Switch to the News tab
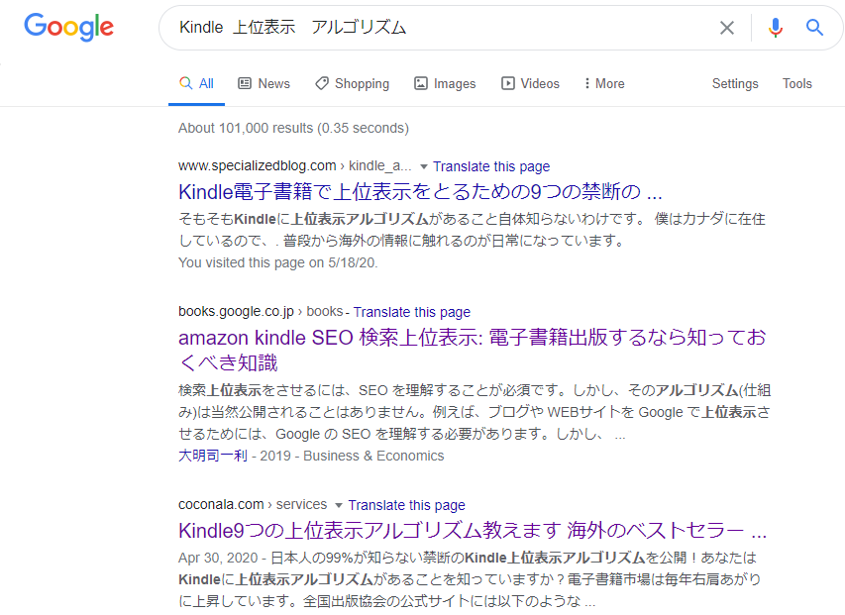Screen dimensions: 845x615 click(x=264, y=84)
